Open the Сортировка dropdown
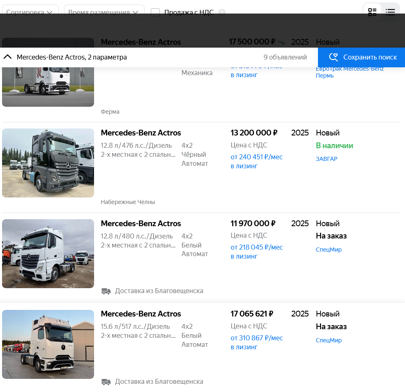The width and height of the screenshot is (405, 392). [30, 12]
